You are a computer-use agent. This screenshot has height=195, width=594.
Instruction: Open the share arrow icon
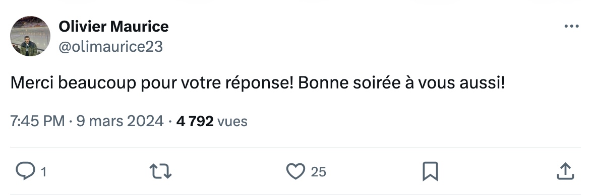coord(565,171)
